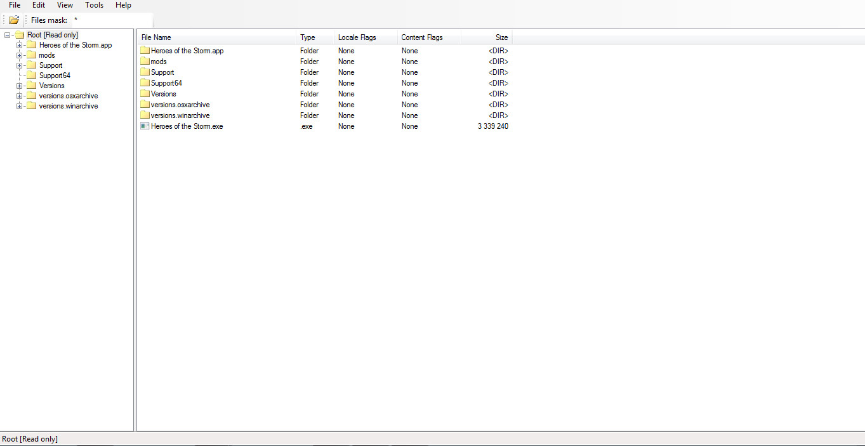Viewport: 865px width, 446px height.
Task: Click versions.osxarchive folder icon in the tree
Action: point(31,96)
